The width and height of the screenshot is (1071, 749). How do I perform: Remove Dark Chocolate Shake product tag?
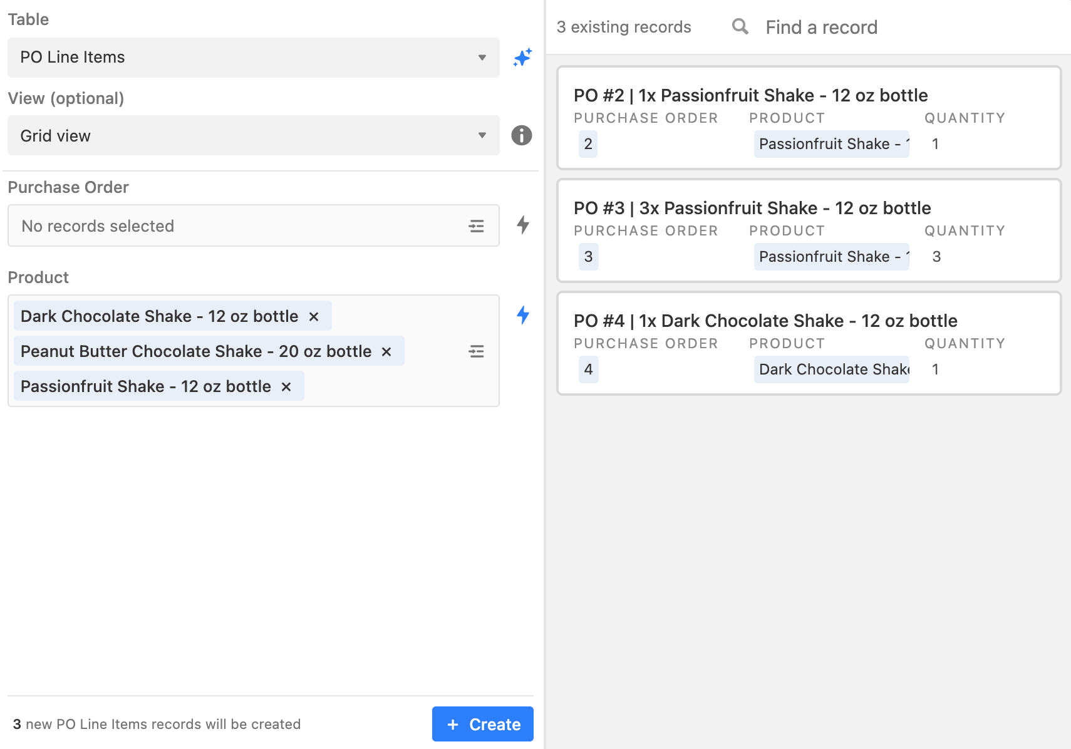314,317
